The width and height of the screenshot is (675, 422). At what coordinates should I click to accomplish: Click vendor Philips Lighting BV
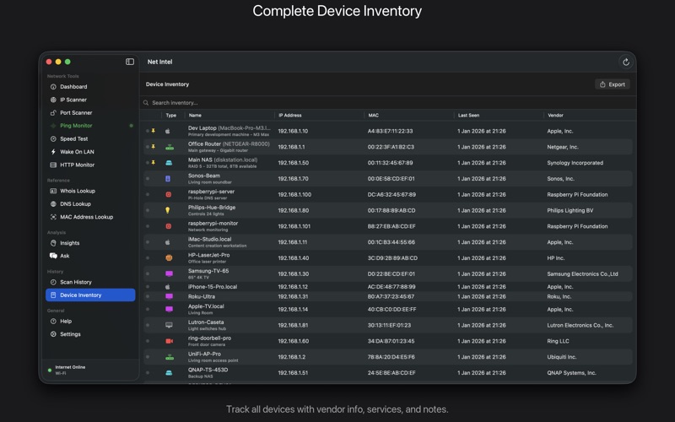point(570,210)
